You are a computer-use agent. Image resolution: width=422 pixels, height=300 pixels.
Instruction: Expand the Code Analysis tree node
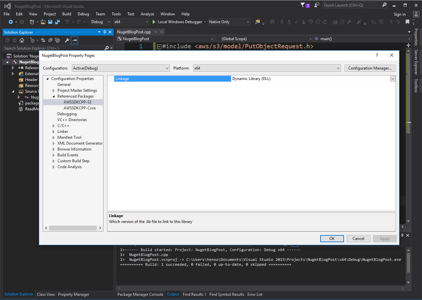[54, 167]
